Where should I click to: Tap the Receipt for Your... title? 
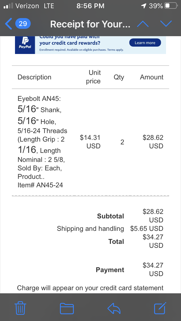pos(90,24)
